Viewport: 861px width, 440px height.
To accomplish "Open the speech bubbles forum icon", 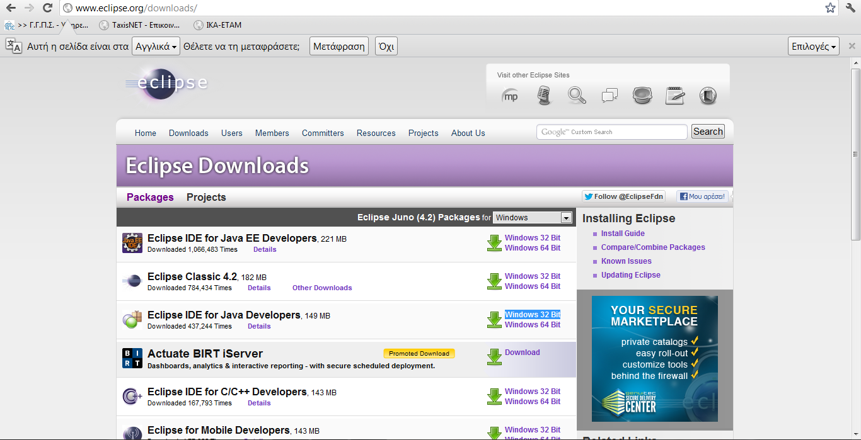I will pos(610,96).
